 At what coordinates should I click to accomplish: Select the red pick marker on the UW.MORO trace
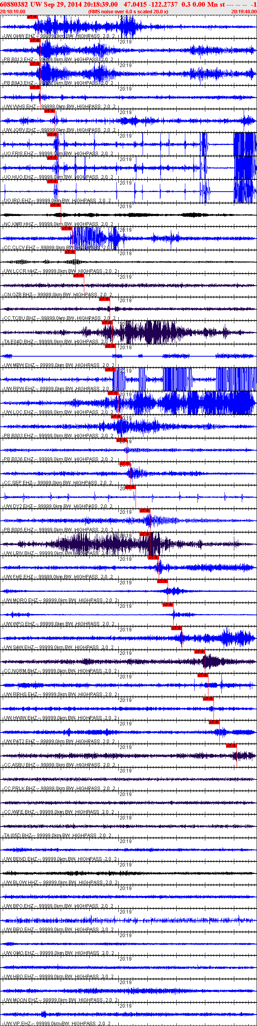pos(163,581)
